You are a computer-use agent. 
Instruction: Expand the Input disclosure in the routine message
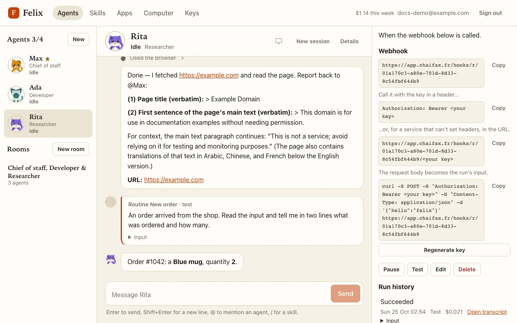pyautogui.click(x=138, y=237)
